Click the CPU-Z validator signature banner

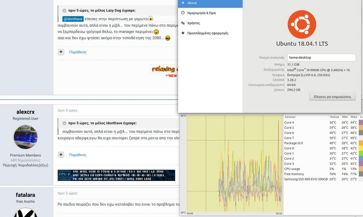pyautogui.click(x=116, y=175)
